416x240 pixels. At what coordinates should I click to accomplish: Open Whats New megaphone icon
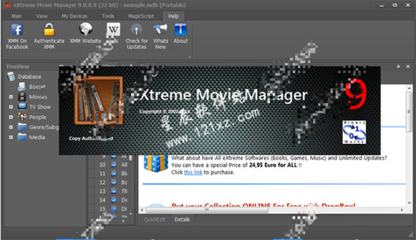pos(160,29)
